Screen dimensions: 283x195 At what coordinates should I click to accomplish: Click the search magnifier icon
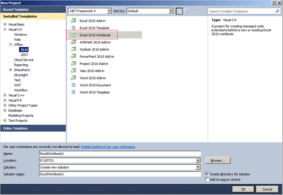pyautogui.click(x=277, y=11)
